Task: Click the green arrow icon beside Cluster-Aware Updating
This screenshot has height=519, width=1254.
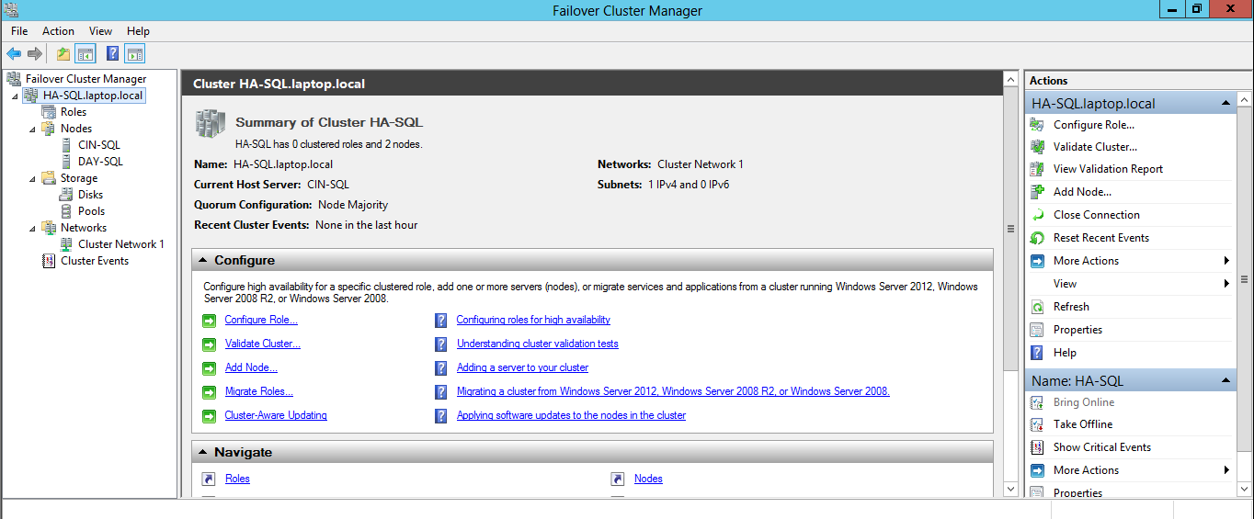Action: tap(209, 416)
